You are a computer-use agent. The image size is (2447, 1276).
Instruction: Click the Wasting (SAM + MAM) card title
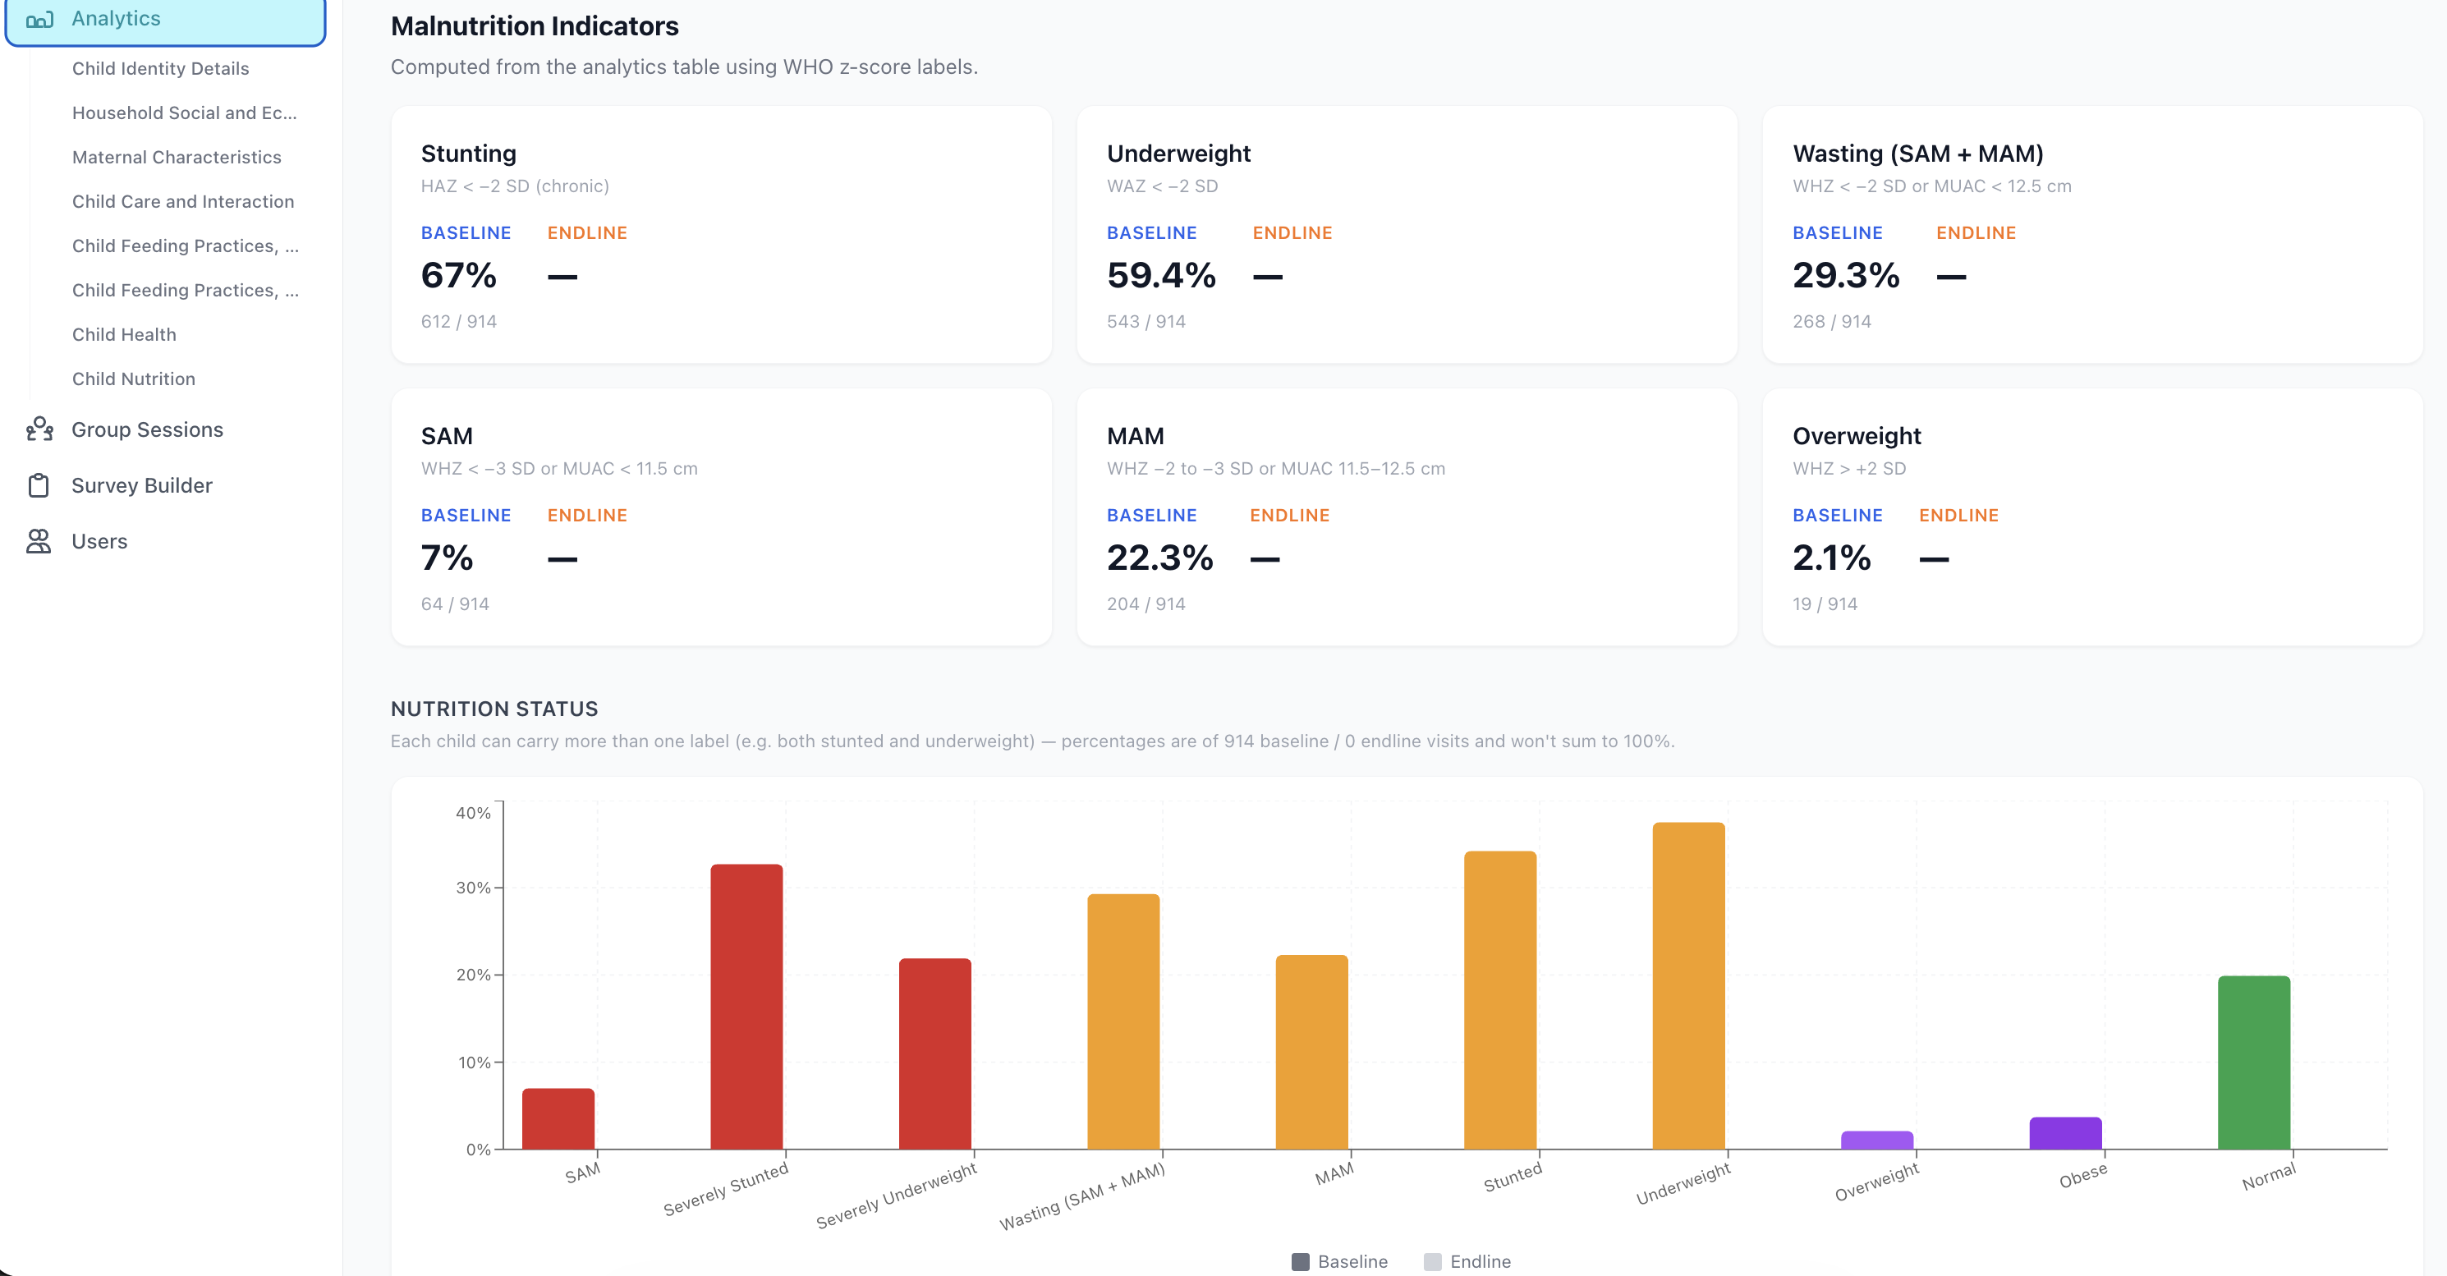click(1918, 154)
